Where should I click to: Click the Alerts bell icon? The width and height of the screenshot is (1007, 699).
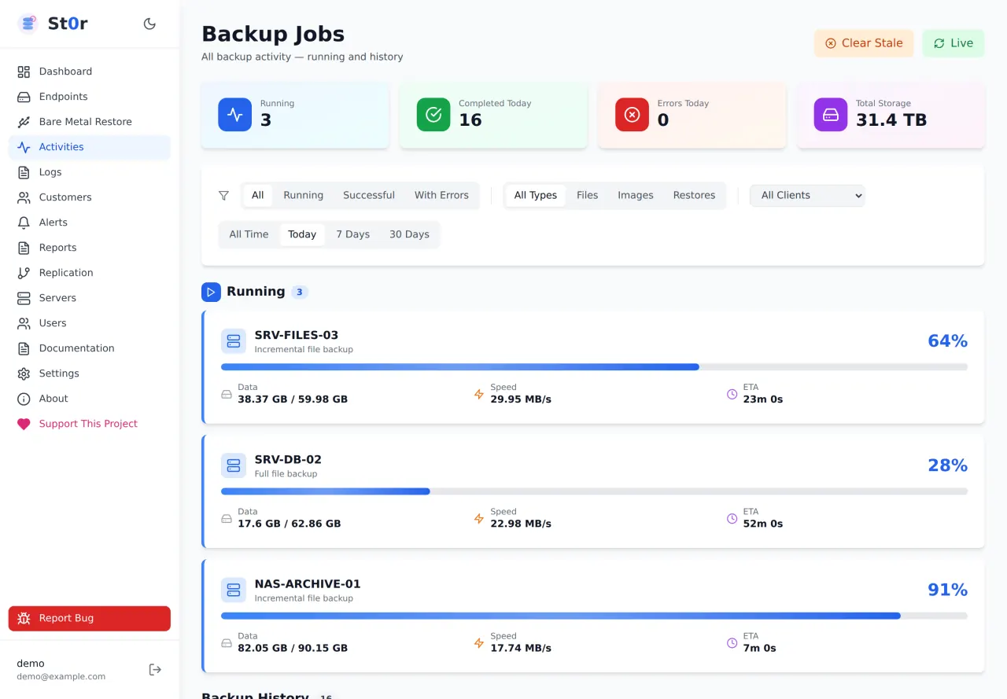[x=24, y=223]
